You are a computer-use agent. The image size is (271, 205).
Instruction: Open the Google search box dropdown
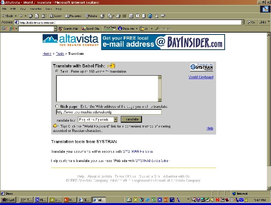coord(55,29)
